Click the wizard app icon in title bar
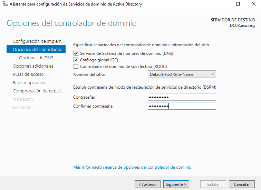Image resolution: width=261 pixels, height=190 pixels. click(x=5, y=4)
